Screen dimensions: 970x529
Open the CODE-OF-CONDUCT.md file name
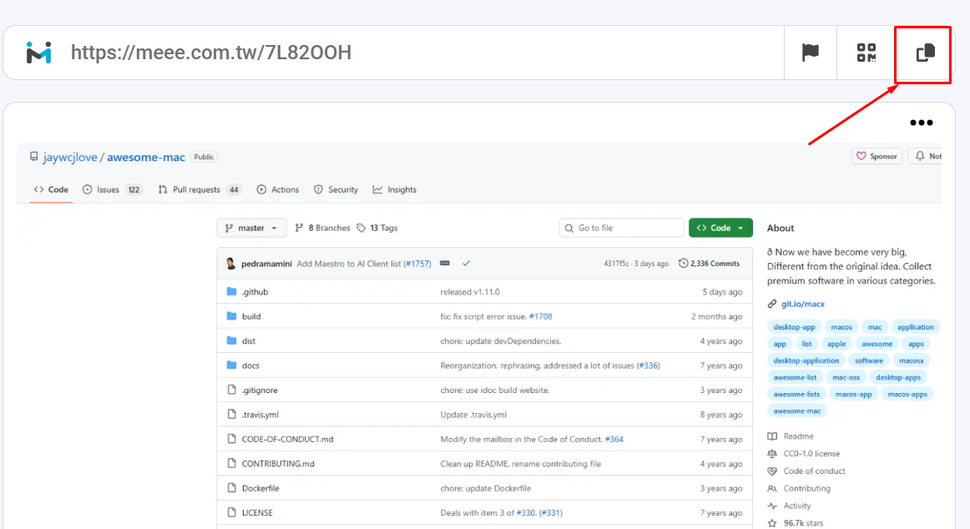coord(288,440)
